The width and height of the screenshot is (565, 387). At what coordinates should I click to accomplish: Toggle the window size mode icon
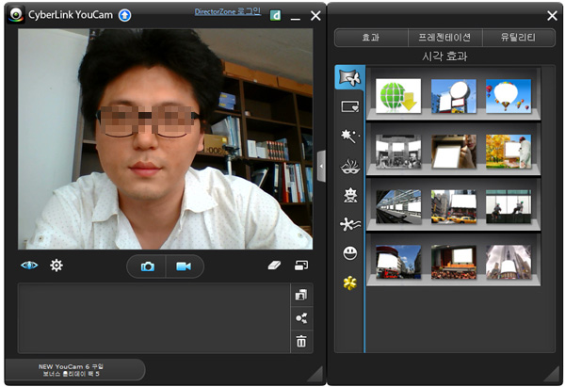point(301,266)
